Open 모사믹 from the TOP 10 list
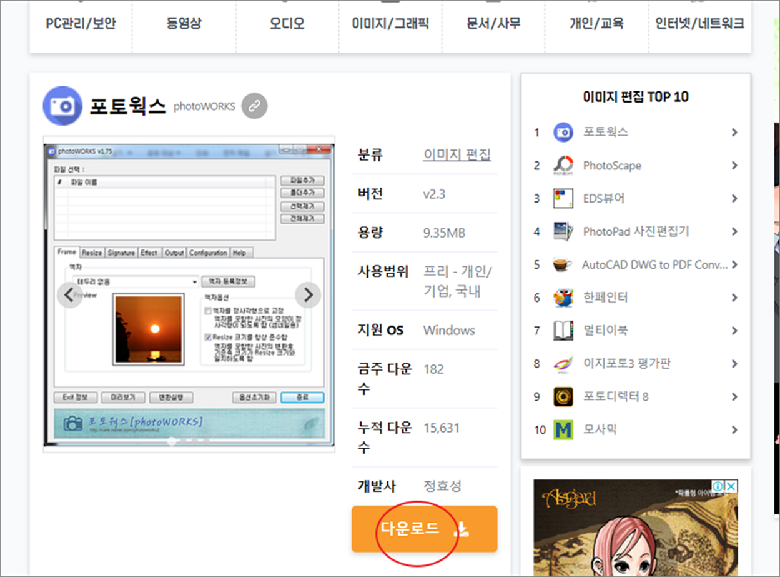The height and width of the screenshot is (577, 780). 600,430
